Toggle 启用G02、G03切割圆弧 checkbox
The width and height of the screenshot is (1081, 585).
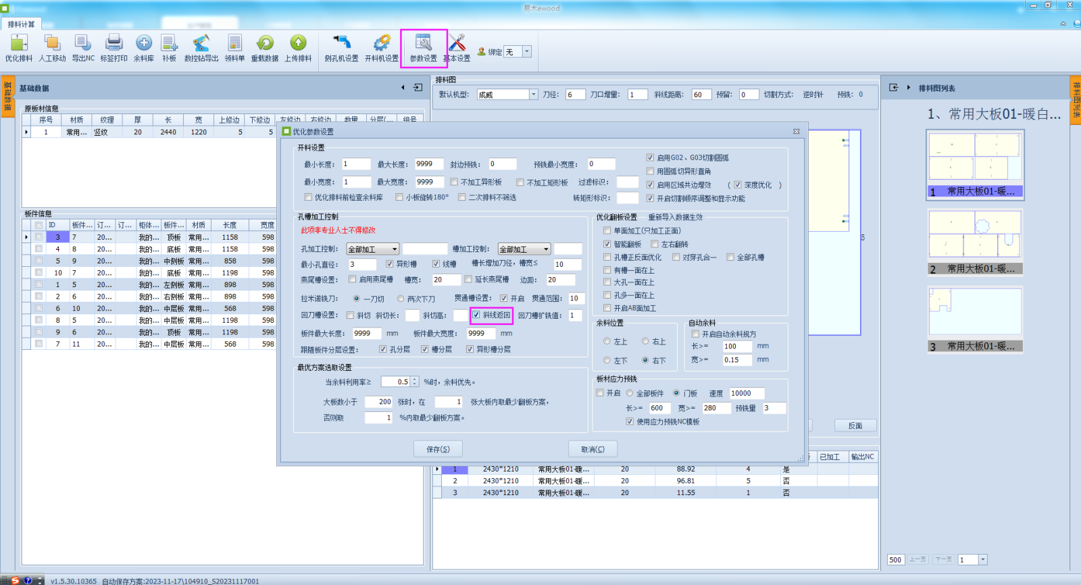pos(650,157)
